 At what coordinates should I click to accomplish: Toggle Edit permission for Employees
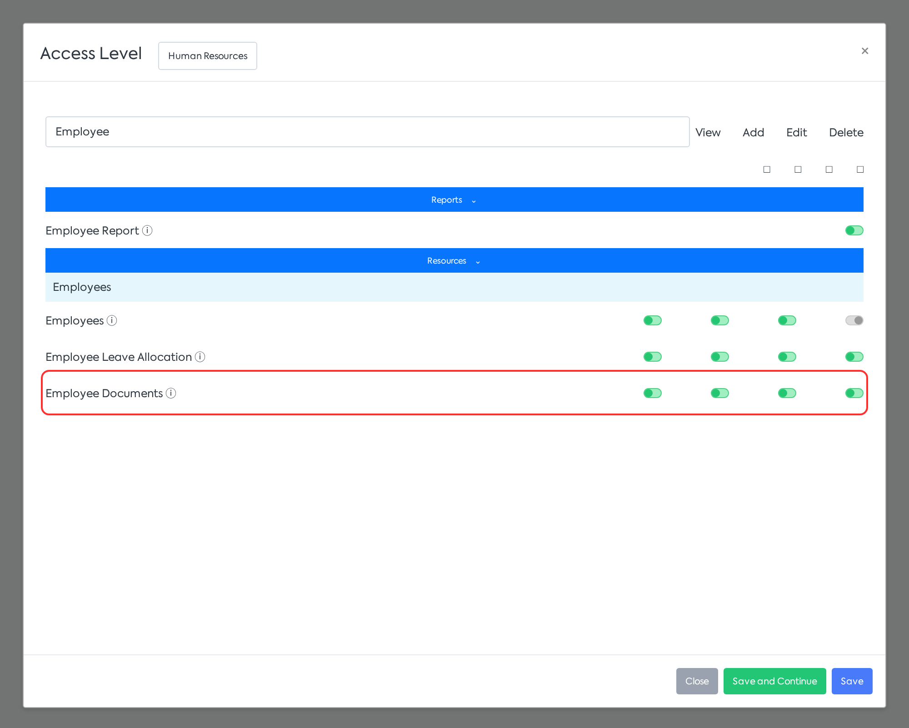[787, 320]
